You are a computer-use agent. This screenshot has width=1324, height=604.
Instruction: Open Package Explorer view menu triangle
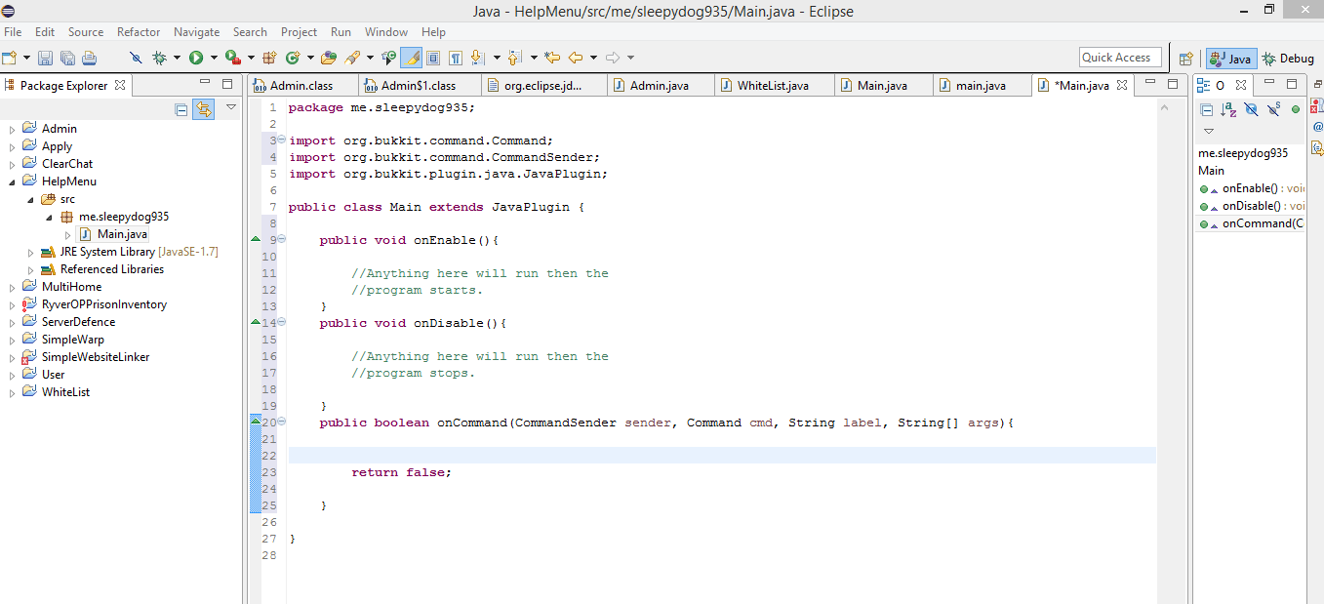[x=231, y=107]
